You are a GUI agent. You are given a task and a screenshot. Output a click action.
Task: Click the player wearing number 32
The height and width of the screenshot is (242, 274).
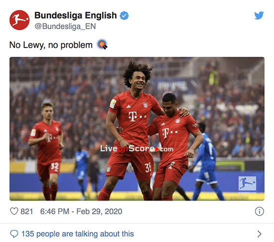coord(46,151)
